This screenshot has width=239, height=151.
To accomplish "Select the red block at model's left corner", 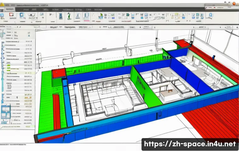I will coord(59,74).
